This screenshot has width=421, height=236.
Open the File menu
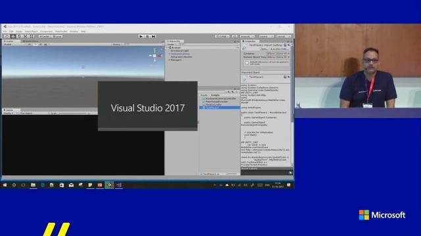point(5,31)
